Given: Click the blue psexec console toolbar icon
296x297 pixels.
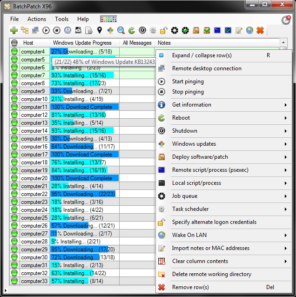Looking at the screenshot, I should pyautogui.click(x=217, y=30).
